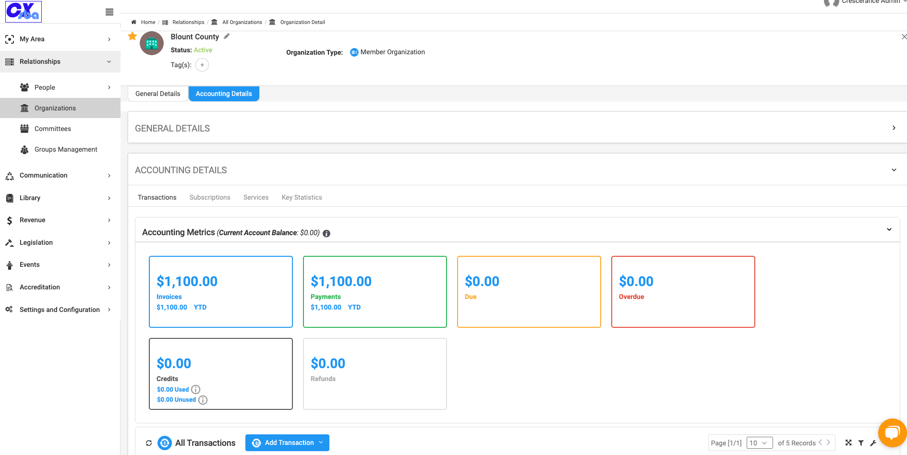This screenshot has height=455, width=907.
Task: Open the Add Transaction dropdown
Action: pyautogui.click(x=287, y=443)
